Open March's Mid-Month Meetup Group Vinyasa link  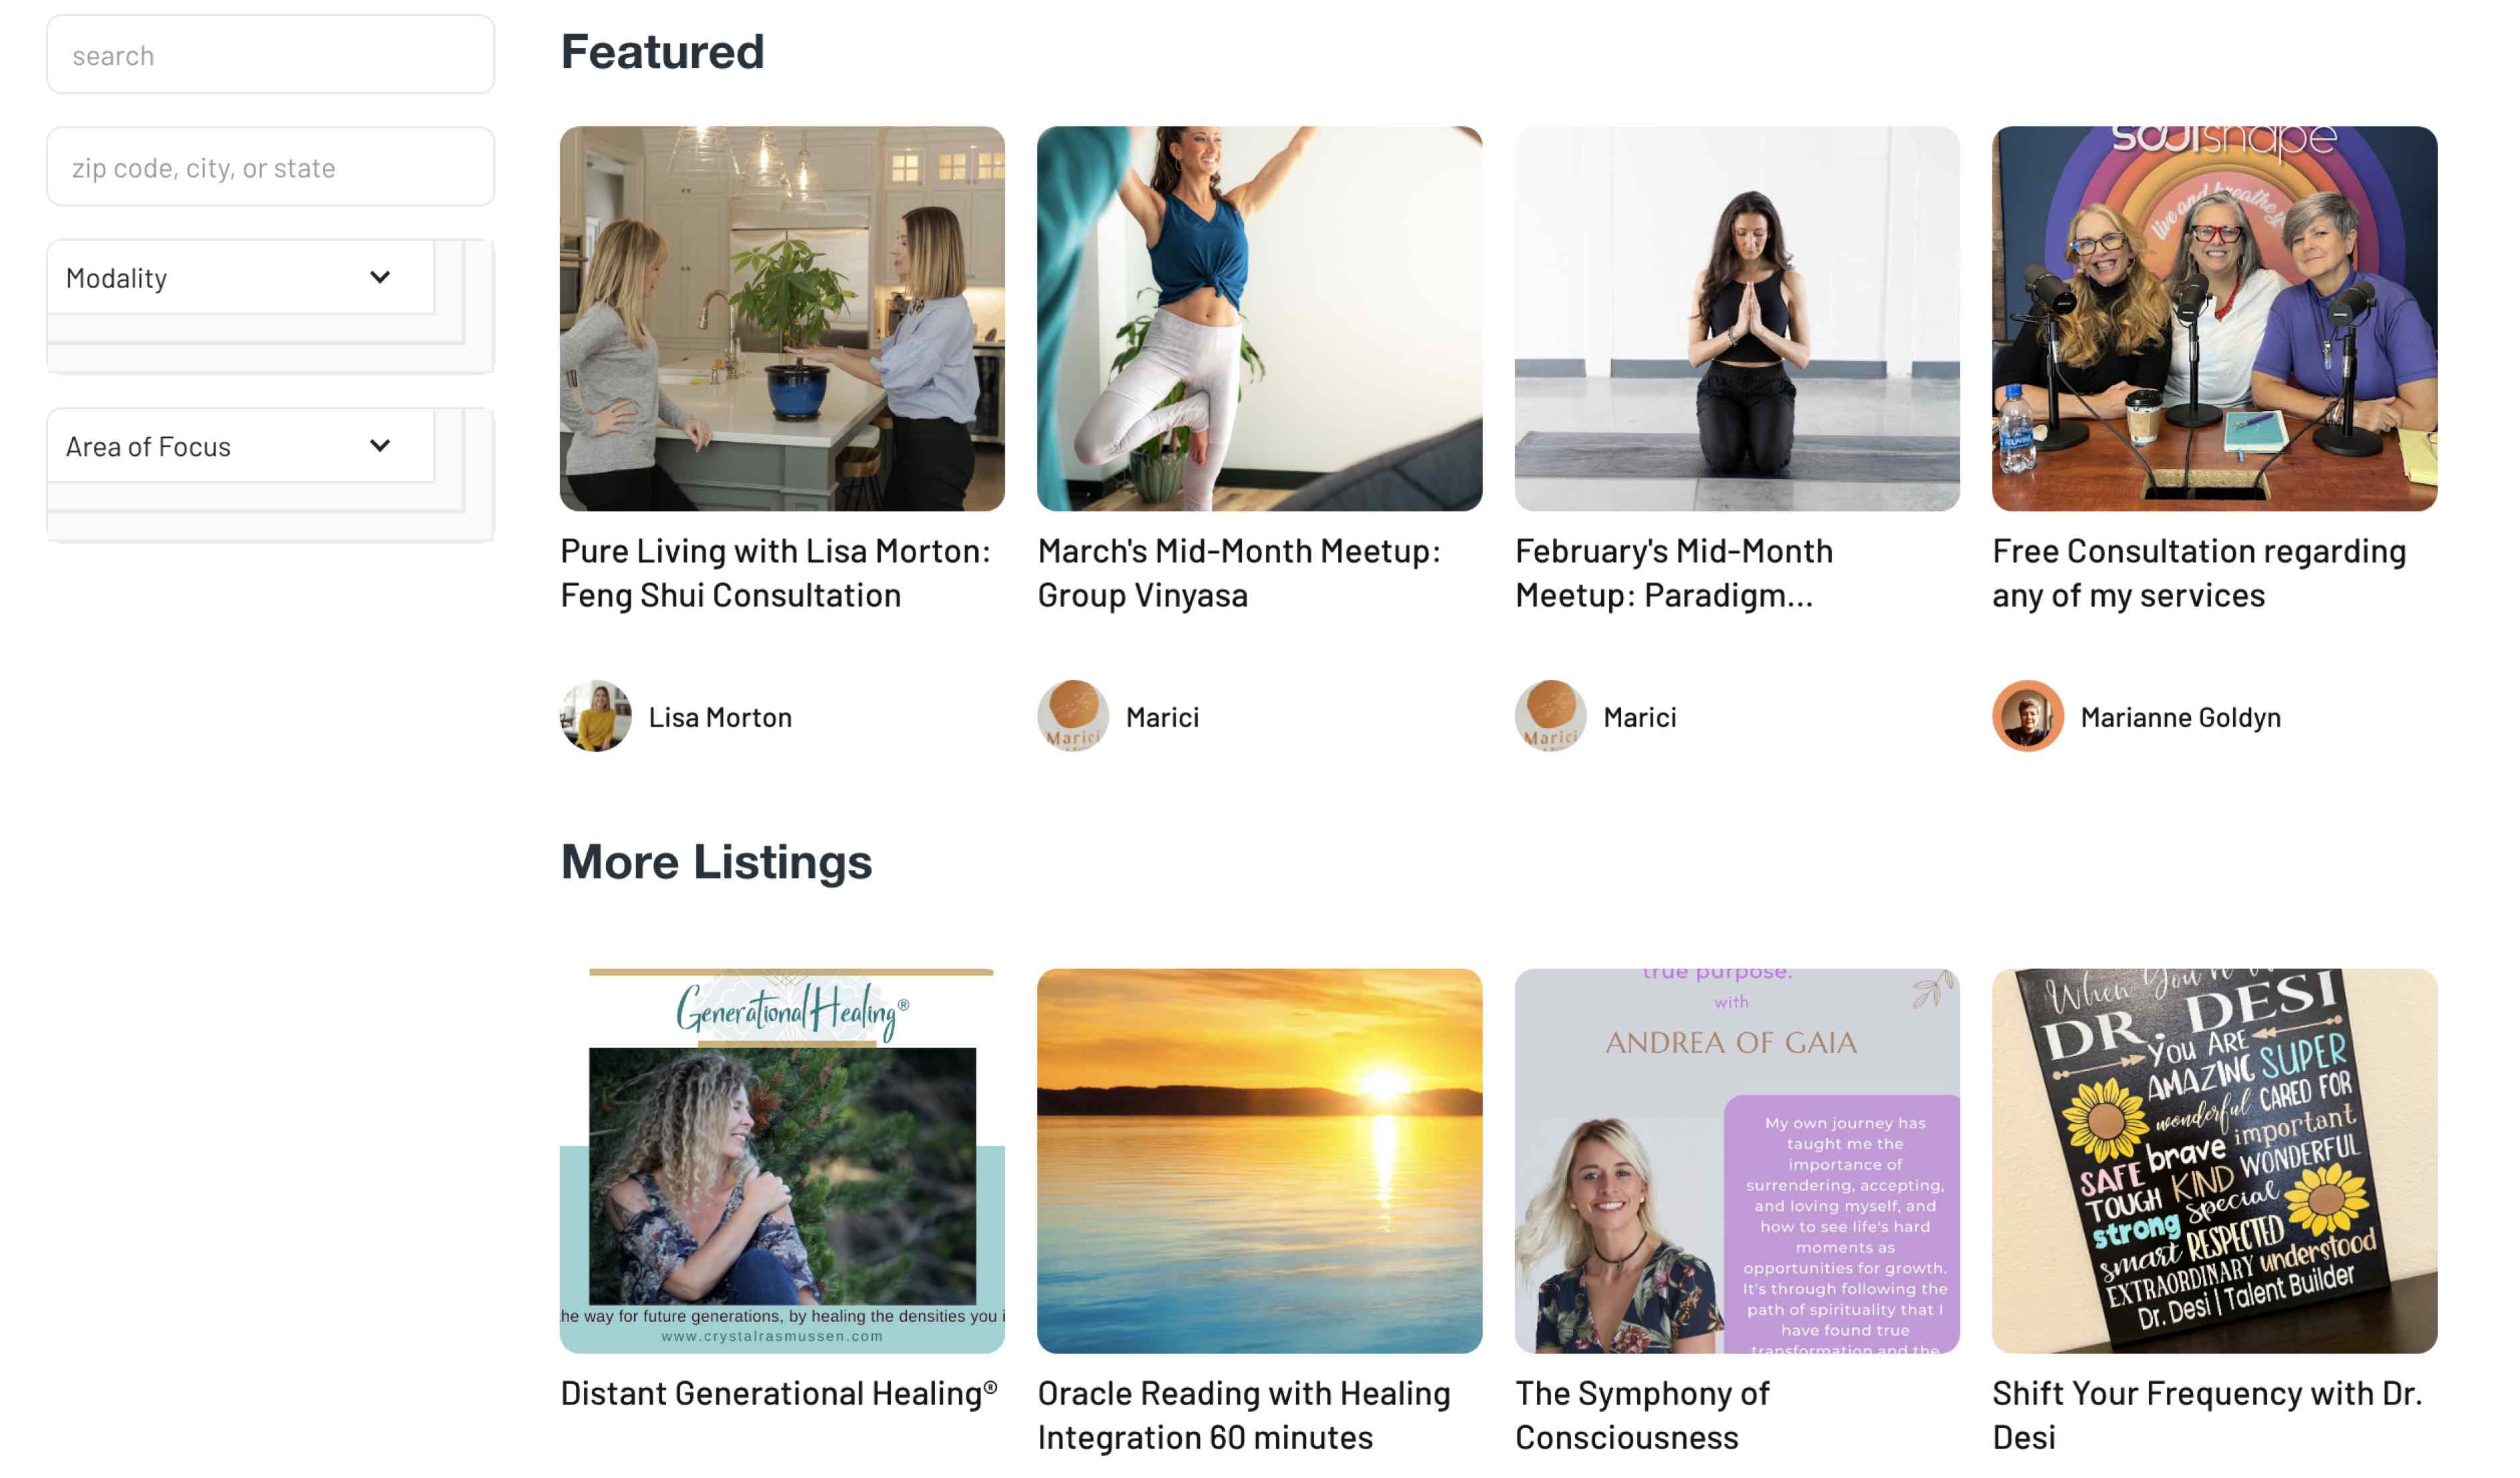click(x=1239, y=573)
